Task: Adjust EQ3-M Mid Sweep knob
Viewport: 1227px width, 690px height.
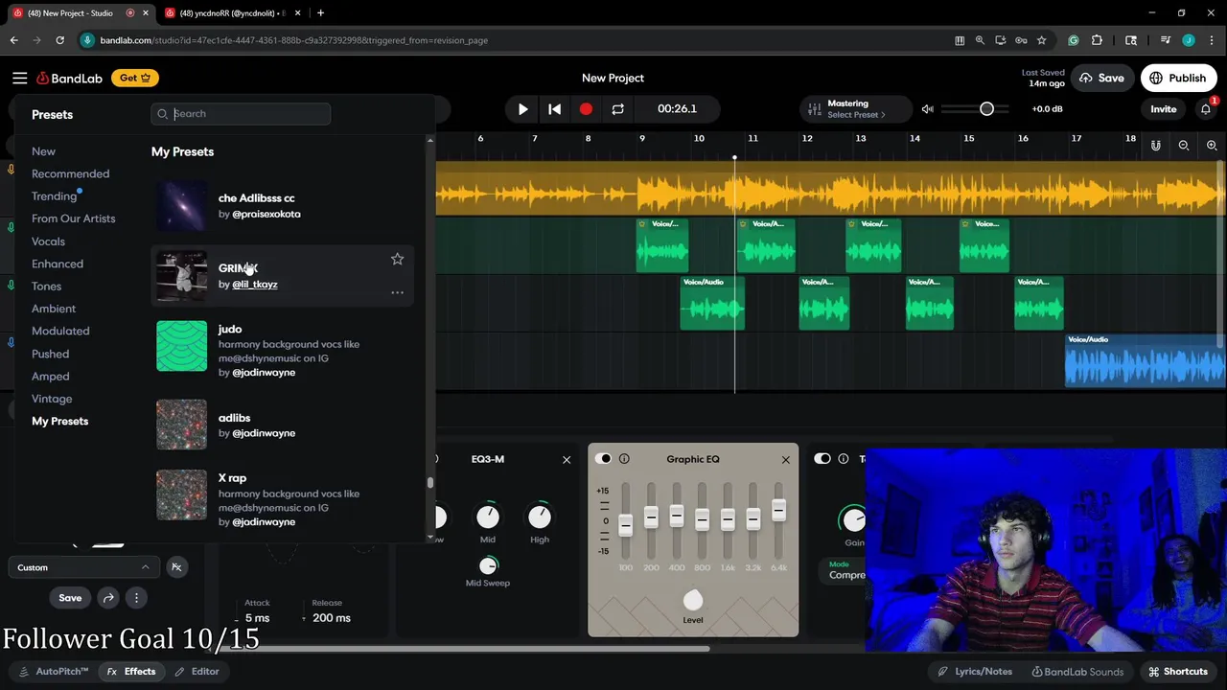Action: 488,565
